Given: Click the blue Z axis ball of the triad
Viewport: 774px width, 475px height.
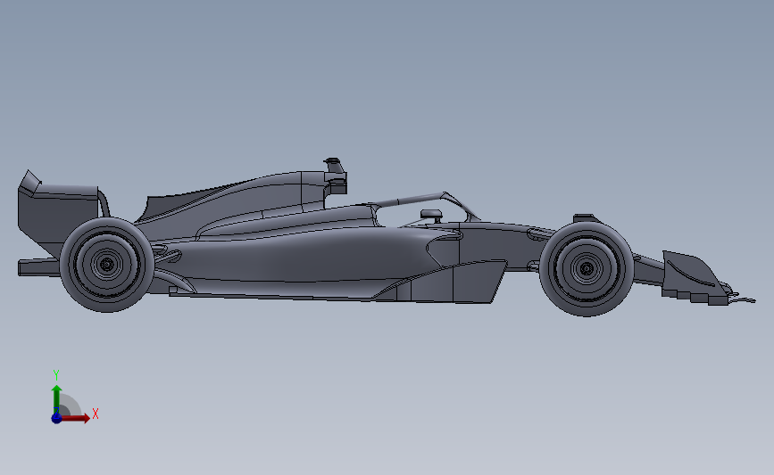Looking at the screenshot, I should point(56,418).
